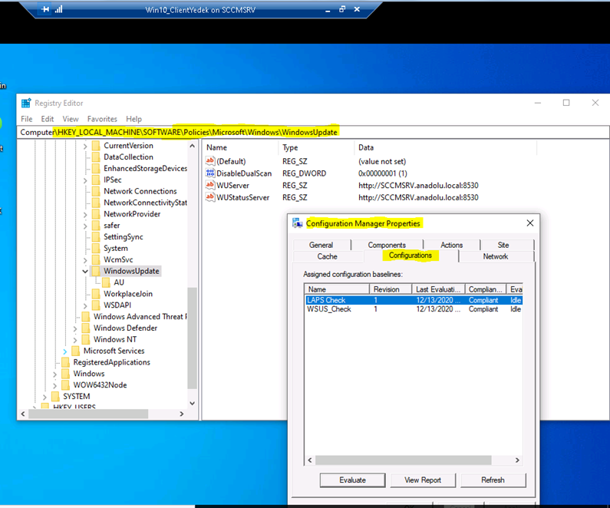Screen dimensions: 610x508
Task: Click the DisableDualScan DWORD value icon
Action: point(210,173)
